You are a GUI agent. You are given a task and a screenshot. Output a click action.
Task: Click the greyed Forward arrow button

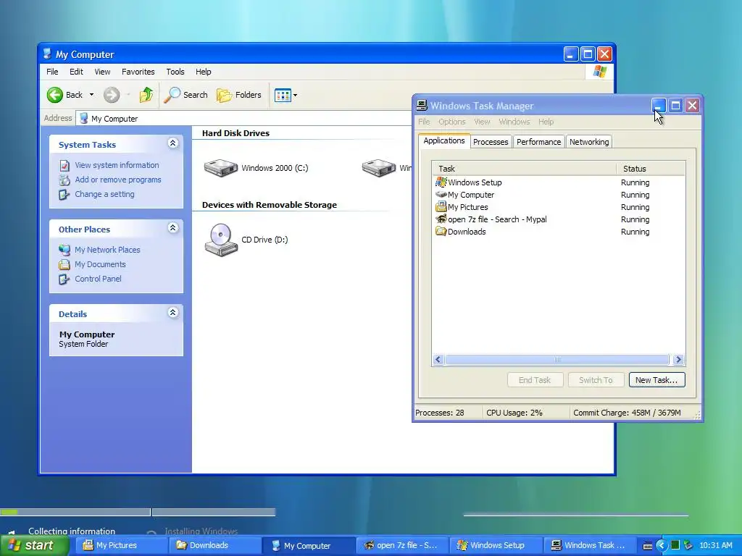[x=112, y=95]
